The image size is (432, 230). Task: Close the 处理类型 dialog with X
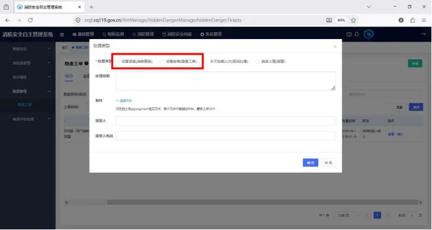[335, 47]
